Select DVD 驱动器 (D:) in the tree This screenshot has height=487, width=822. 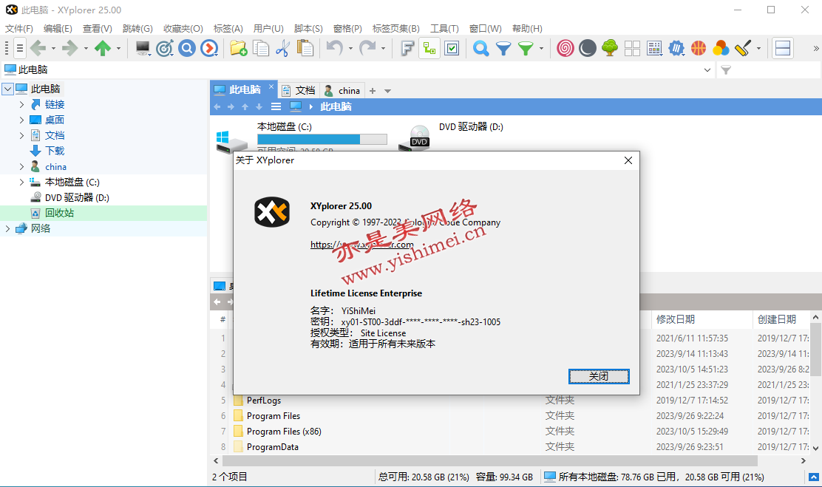[x=77, y=197]
